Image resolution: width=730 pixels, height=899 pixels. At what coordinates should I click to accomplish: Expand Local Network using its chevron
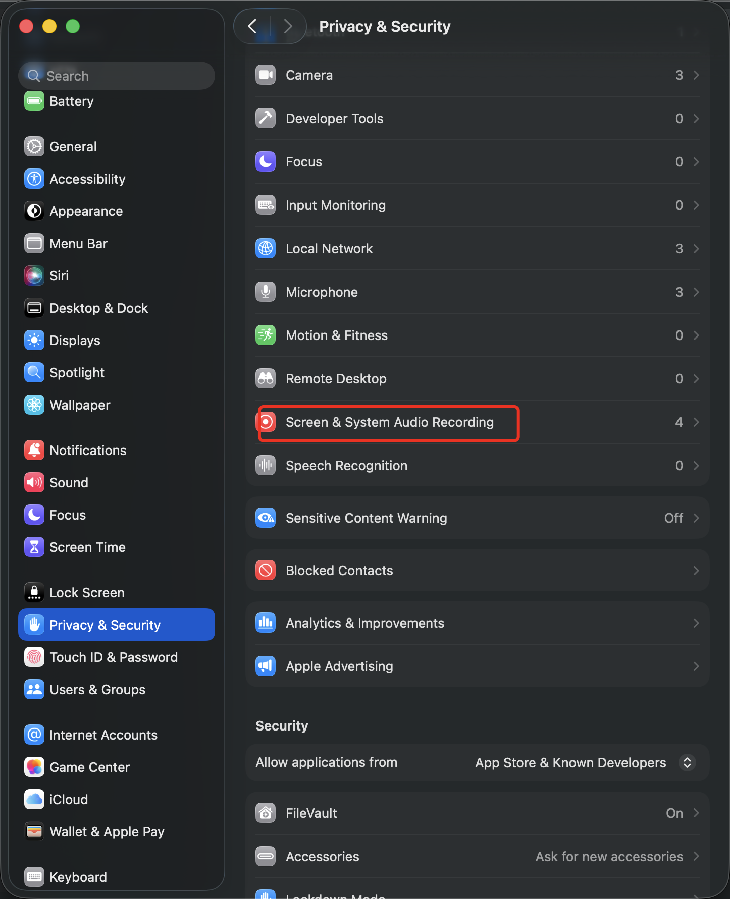696,249
